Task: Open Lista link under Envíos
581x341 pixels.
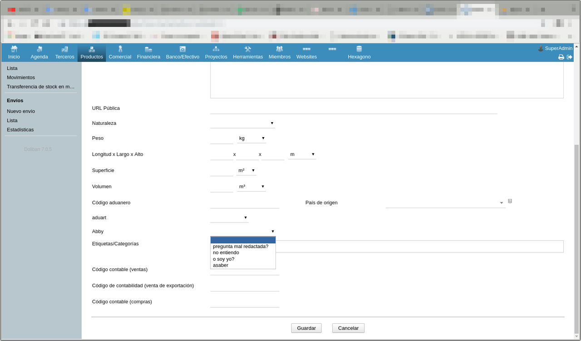Action: tap(12, 120)
